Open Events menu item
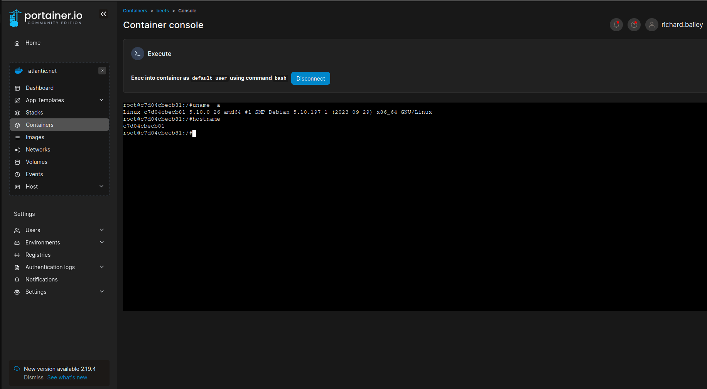This screenshot has height=389, width=707. [x=59, y=174]
